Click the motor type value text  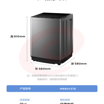(x=67, y=103)
